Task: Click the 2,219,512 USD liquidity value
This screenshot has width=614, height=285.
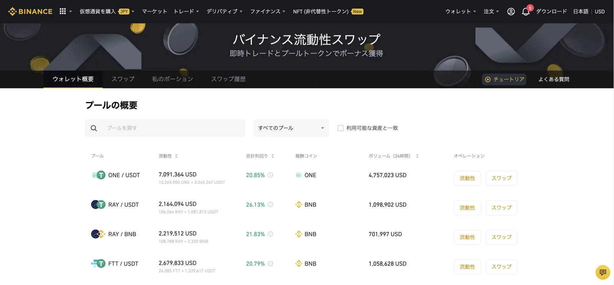Action: click(x=178, y=234)
